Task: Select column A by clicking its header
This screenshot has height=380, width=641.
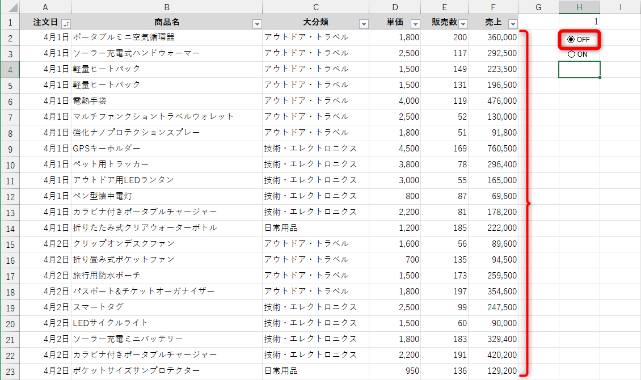Action: (x=45, y=6)
